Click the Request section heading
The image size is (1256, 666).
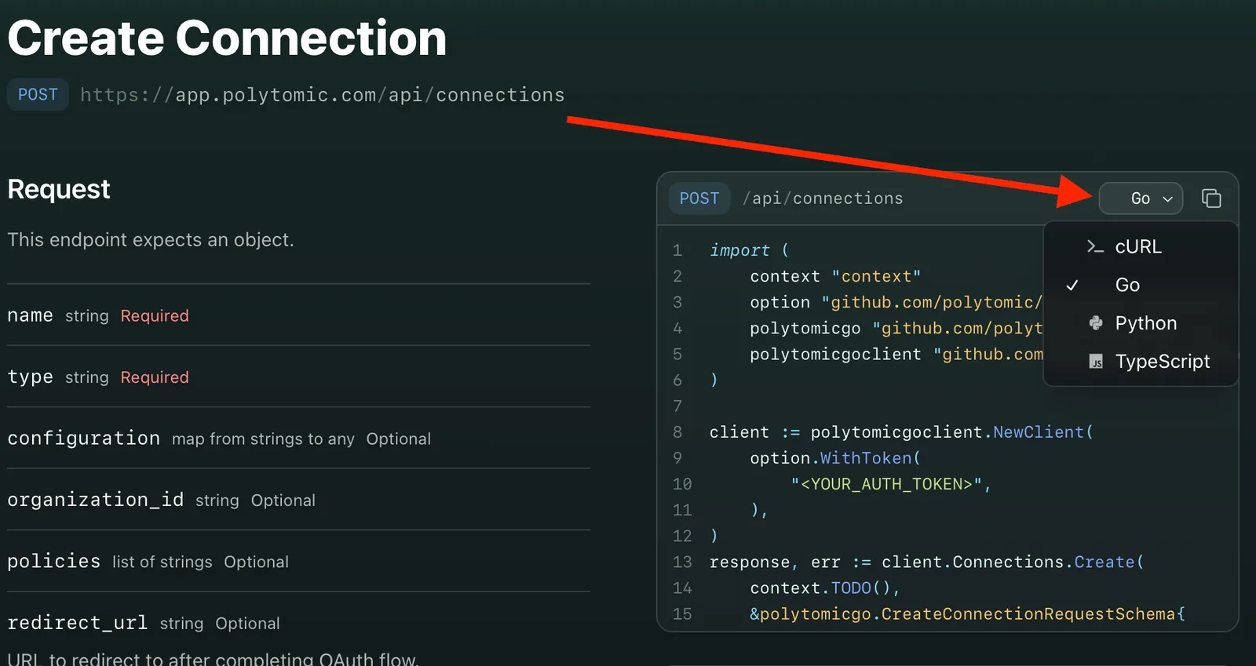click(x=59, y=189)
